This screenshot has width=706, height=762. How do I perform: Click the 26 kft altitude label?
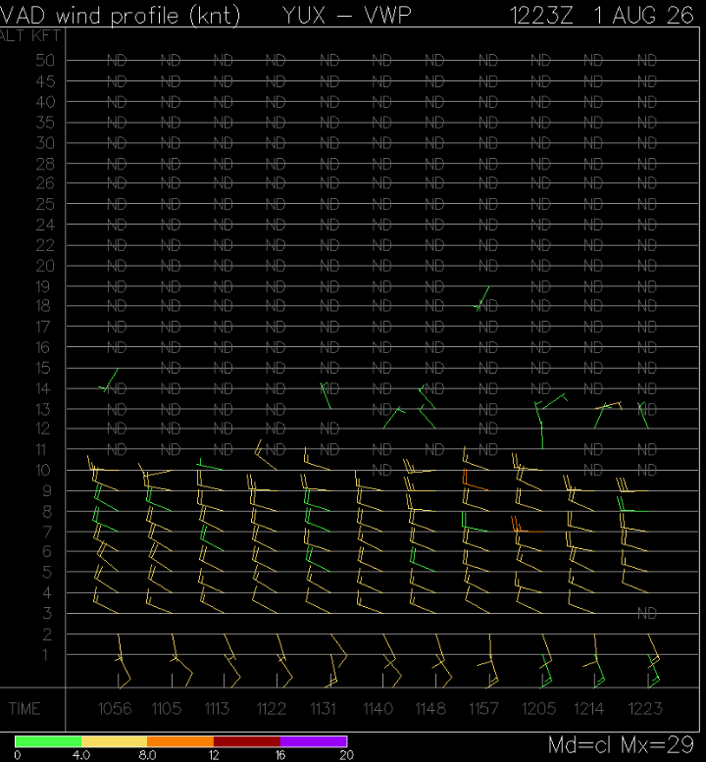pos(45,183)
